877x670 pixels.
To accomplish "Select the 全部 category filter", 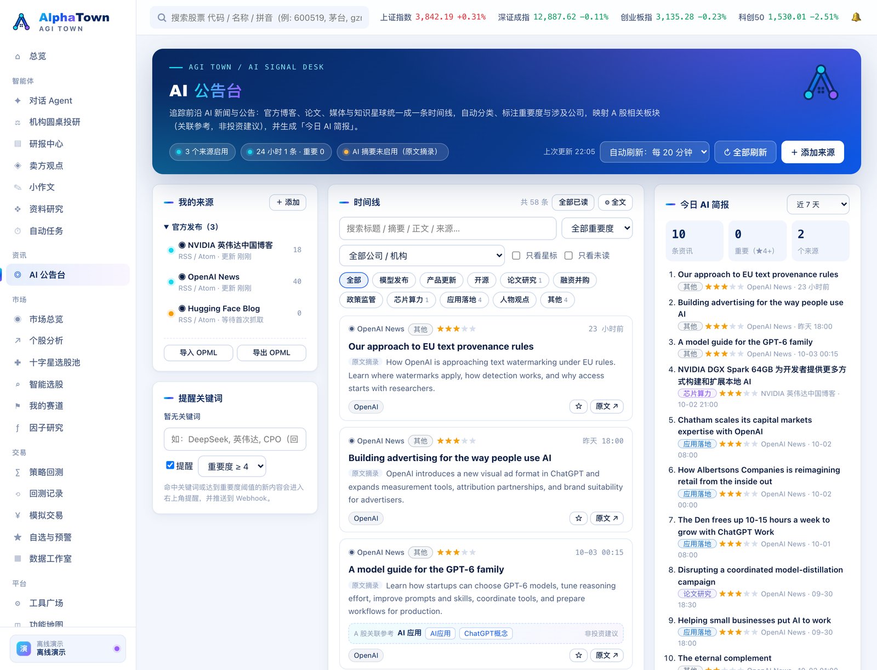I will pyautogui.click(x=354, y=280).
